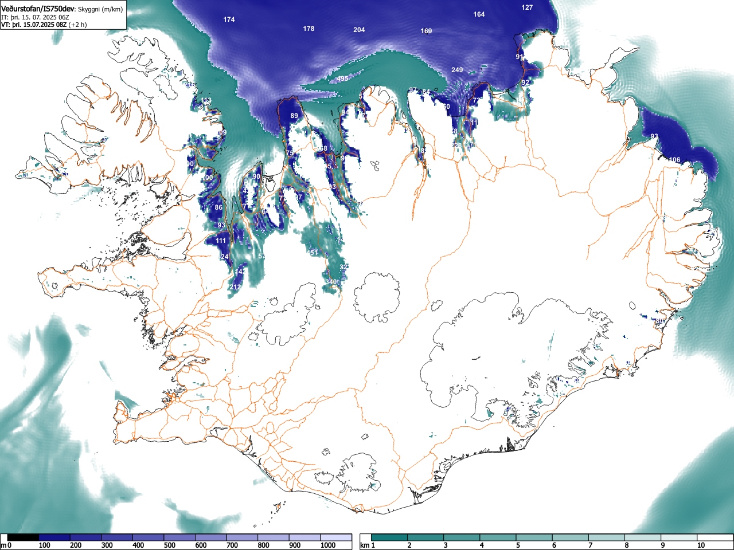The height and width of the screenshot is (550, 734).
Task: Click the 'Skyggni (m/km)' label in the header
Action: (100, 9)
